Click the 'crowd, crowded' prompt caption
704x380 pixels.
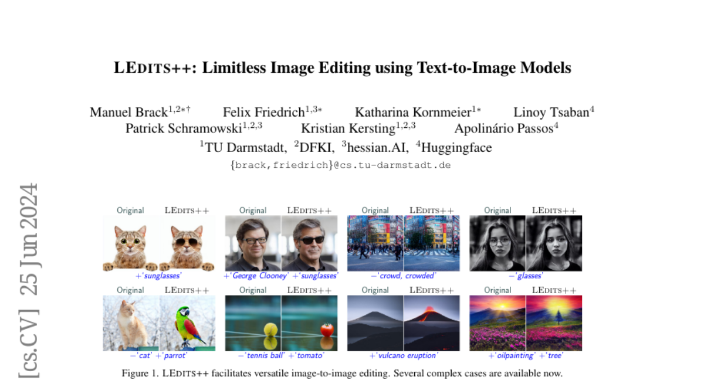pos(404,276)
